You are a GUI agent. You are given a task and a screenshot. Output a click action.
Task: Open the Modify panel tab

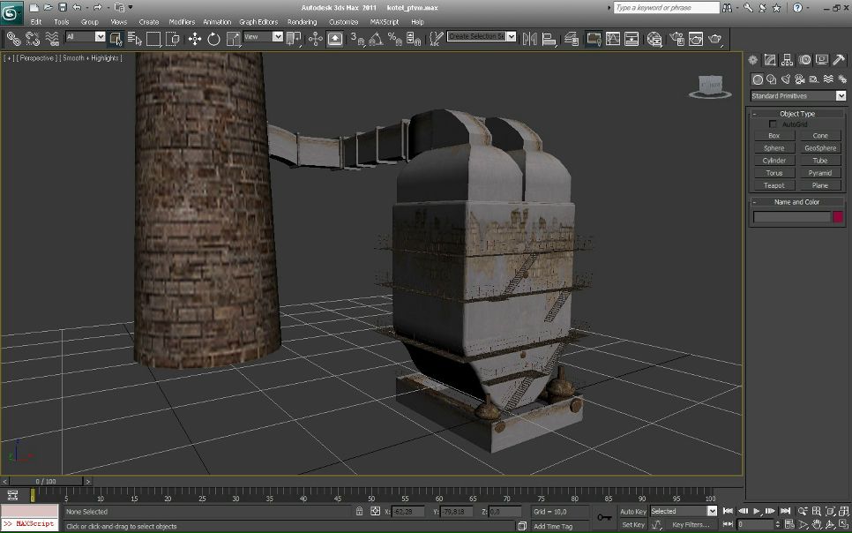tap(770, 60)
